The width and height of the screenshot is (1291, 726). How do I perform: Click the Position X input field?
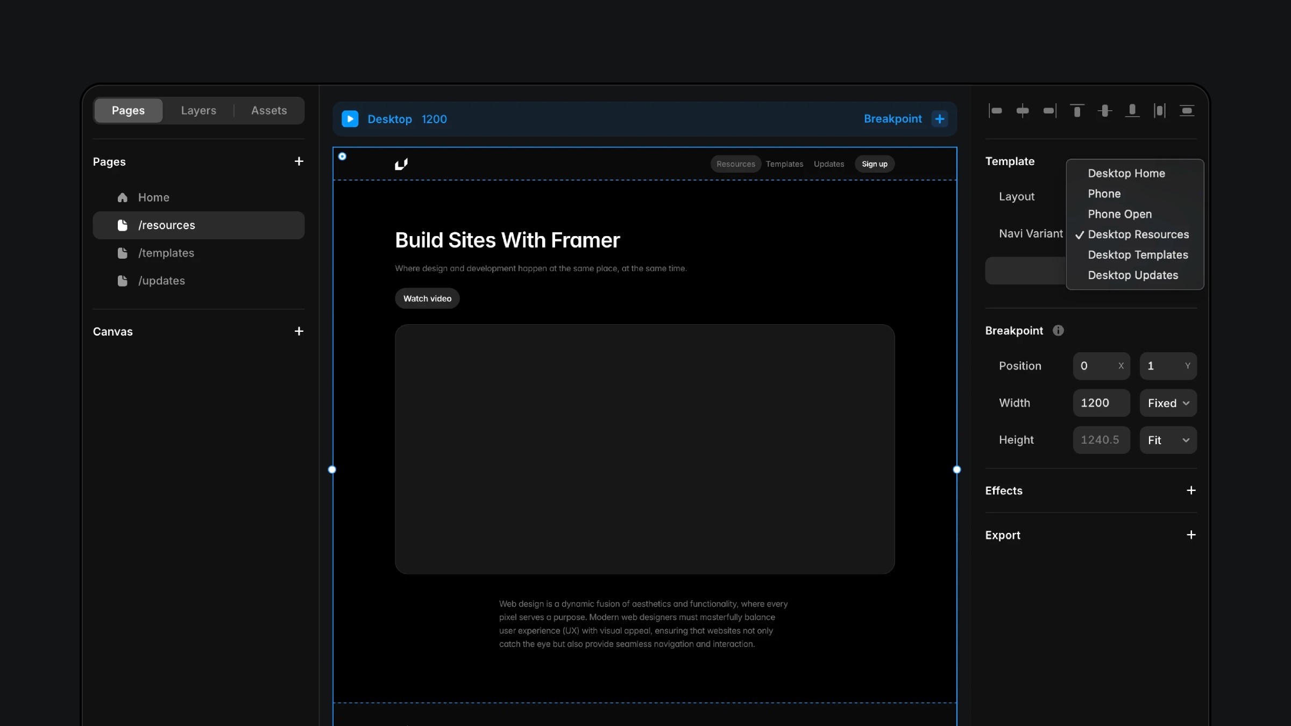1101,366
